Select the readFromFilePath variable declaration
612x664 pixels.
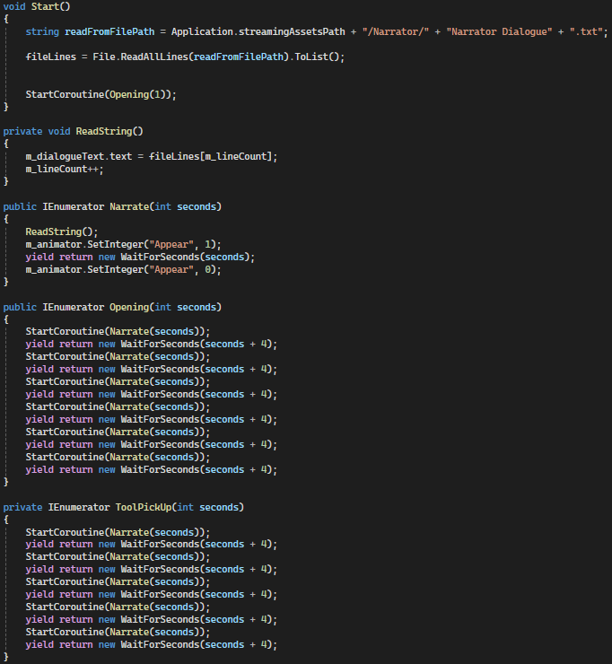109,31
